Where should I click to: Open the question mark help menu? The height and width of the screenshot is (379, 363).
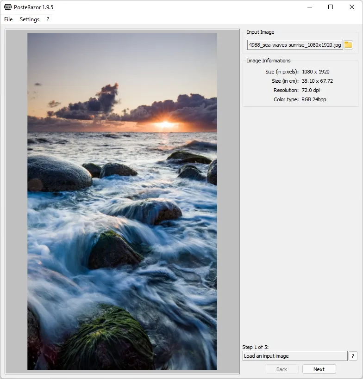[x=48, y=19]
